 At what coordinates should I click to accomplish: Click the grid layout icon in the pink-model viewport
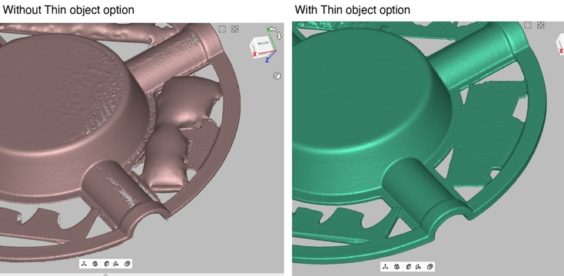pos(222,29)
